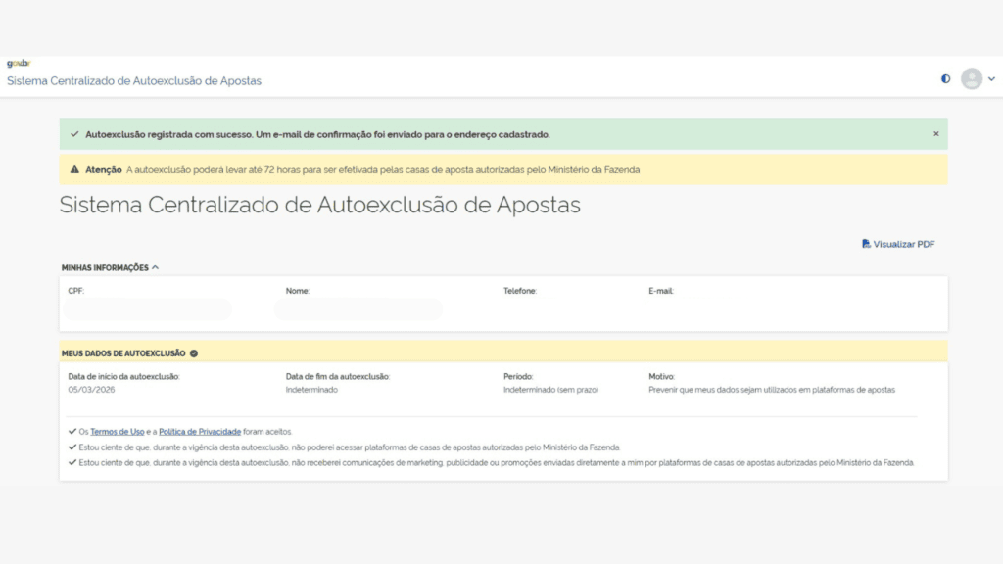
Task: Toggle the check for platform access restriction statement
Action: click(72, 446)
